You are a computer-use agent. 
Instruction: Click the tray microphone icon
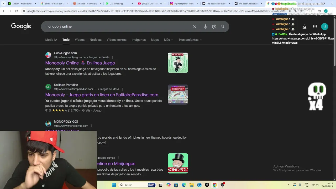point(300,185)
